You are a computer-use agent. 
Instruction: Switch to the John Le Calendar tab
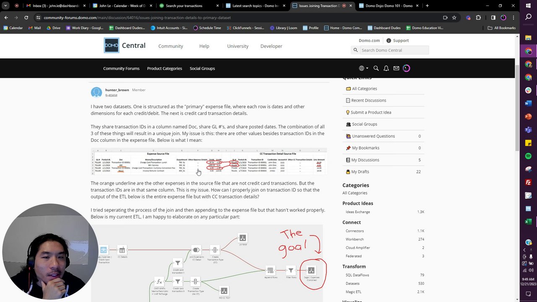tap(122, 6)
